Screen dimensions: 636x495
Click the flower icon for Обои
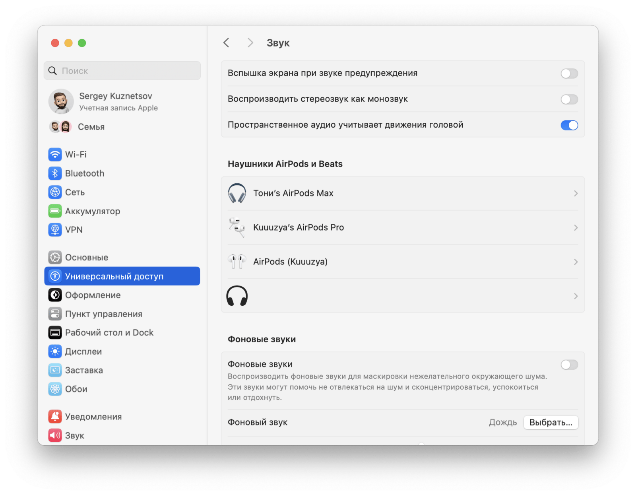(55, 389)
